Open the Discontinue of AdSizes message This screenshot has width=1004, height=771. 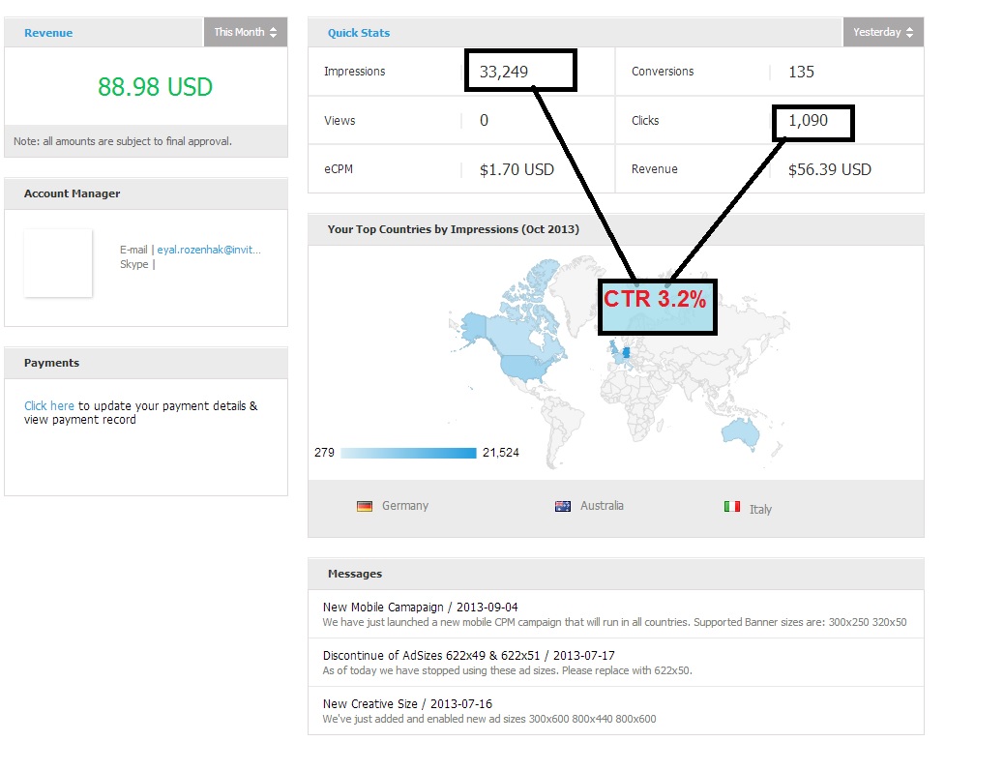[x=468, y=656]
